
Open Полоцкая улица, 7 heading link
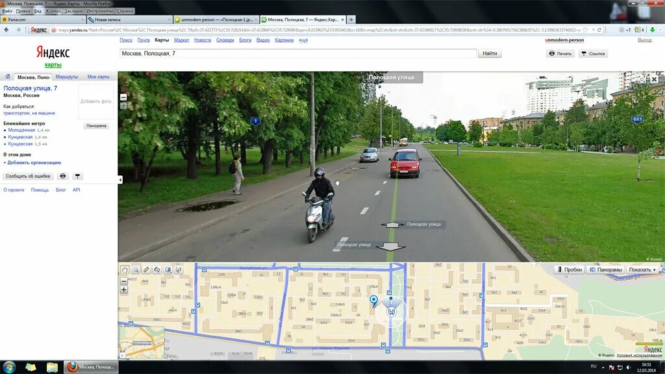30,88
